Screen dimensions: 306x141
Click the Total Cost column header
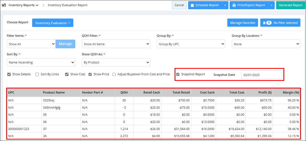tap(231, 93)
